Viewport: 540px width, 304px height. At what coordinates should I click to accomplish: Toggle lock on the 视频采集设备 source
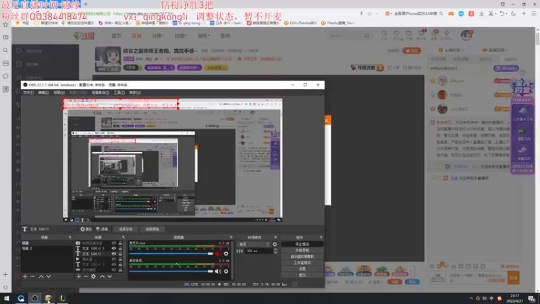tap(120, 243)
